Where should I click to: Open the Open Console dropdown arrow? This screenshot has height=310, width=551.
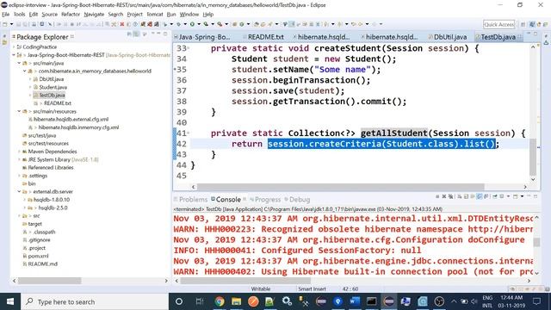[x=523, y=196]
